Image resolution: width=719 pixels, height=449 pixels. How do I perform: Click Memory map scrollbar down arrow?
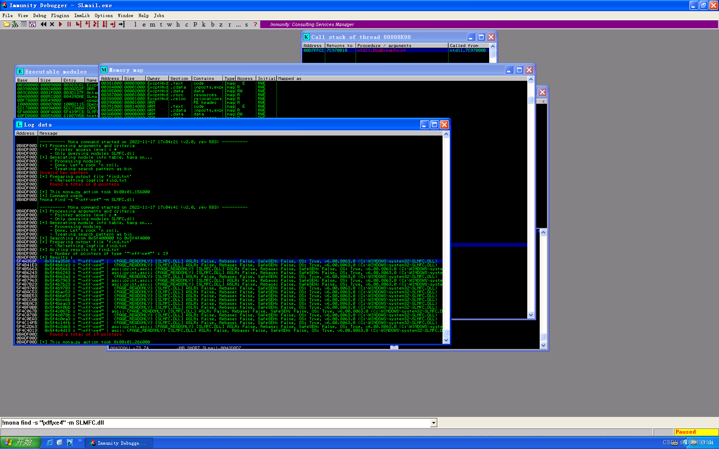[x=531, y=315]
